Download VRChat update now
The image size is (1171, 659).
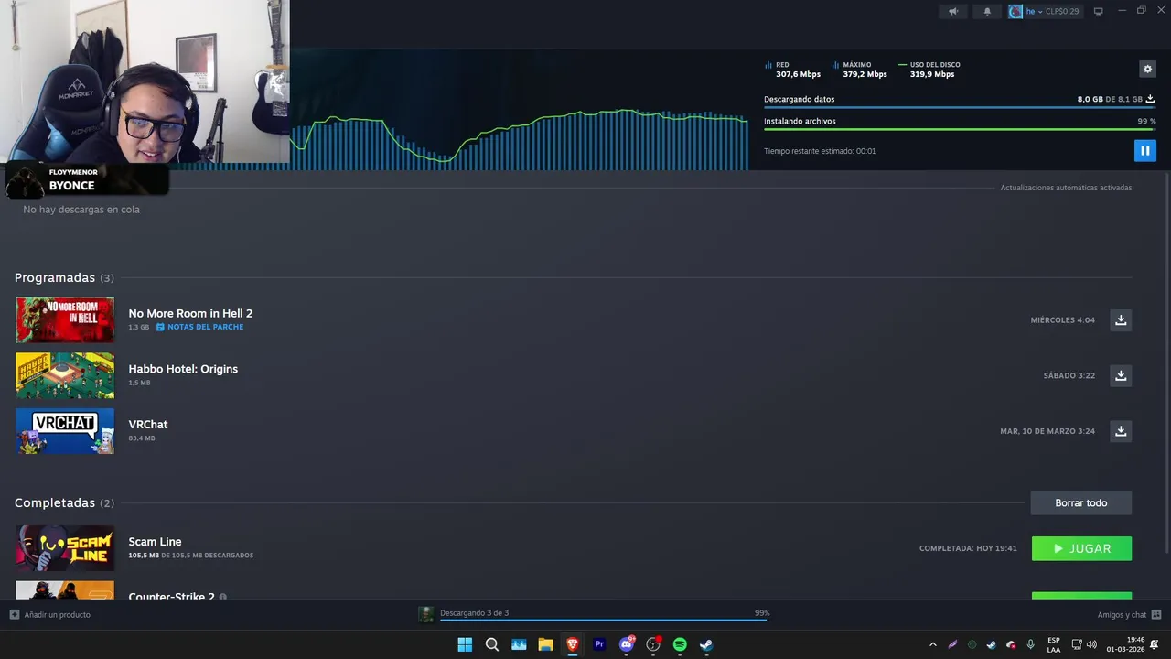(x=1121, y=431)
